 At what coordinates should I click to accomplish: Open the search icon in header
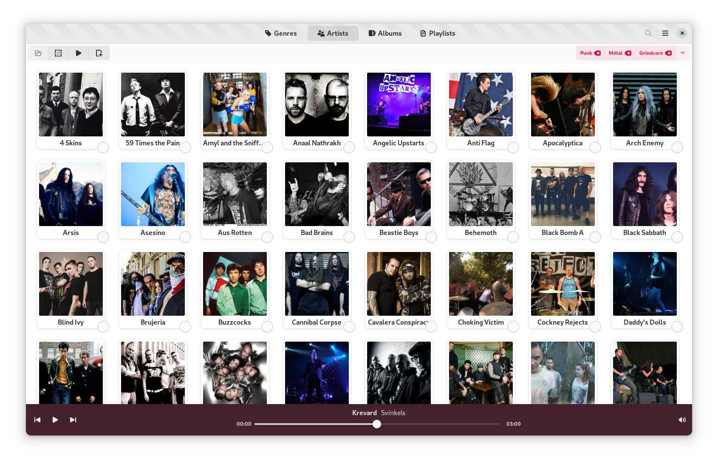click(648, 33)
